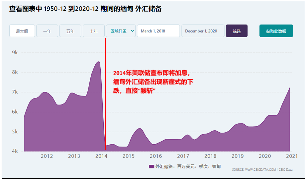Click the teal 获取此数据 button
Screen dimensions: 306x180
click(276, 31)
